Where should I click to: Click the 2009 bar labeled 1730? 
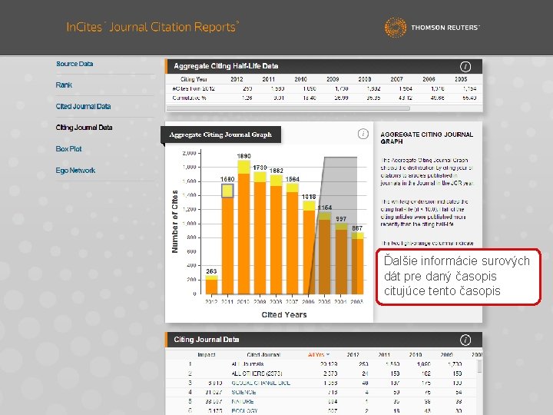click(260, 233)
